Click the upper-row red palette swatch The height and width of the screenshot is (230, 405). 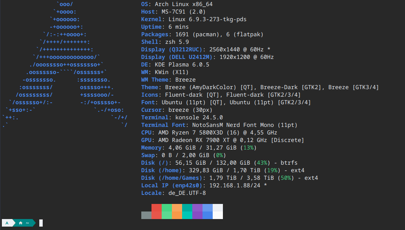(156, 208)
